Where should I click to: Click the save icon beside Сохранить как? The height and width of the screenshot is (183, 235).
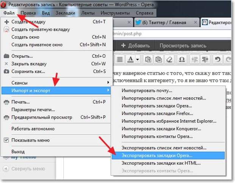tap(6, 71)
